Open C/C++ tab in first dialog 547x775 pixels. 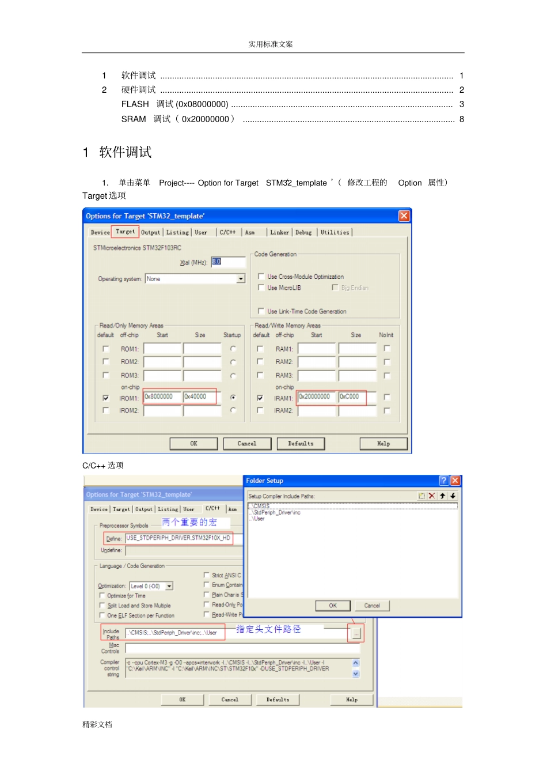(227, 232)
